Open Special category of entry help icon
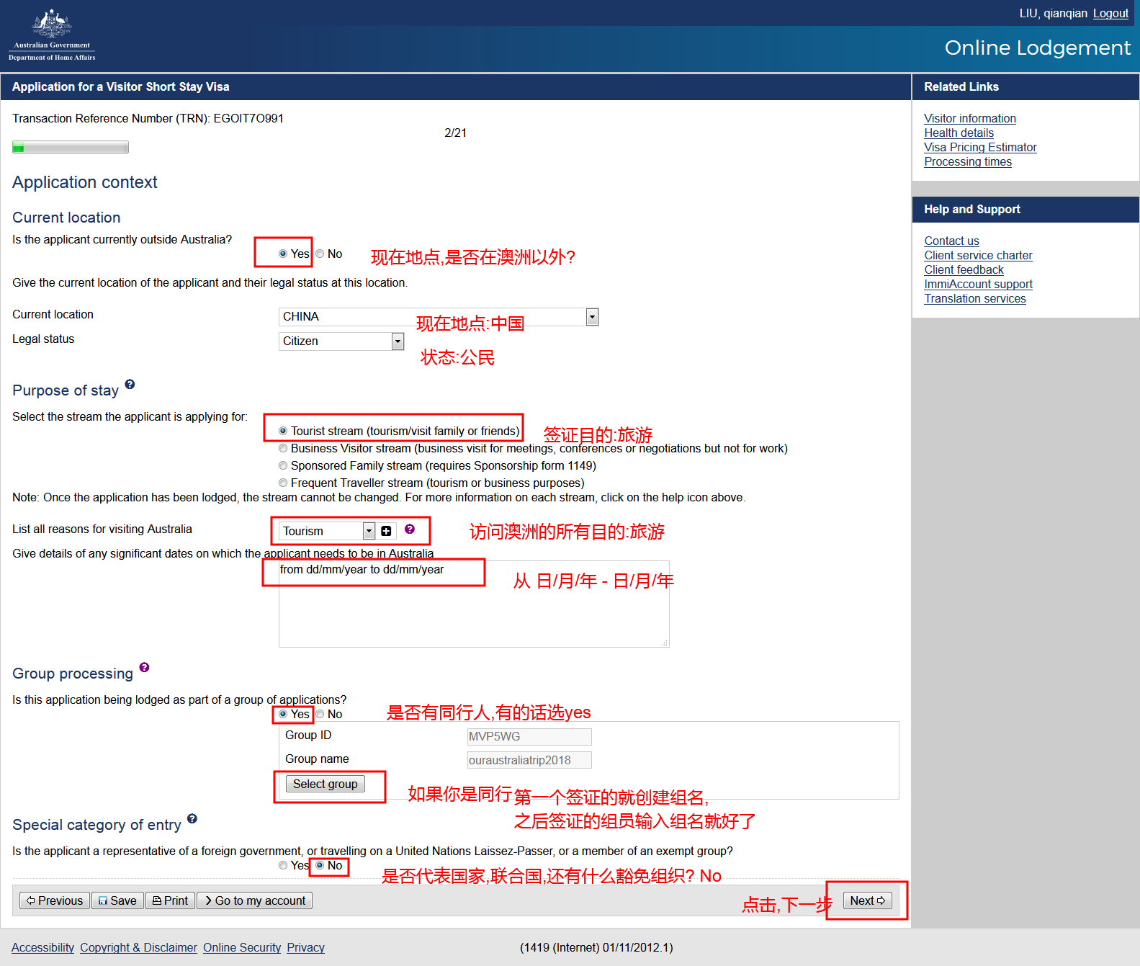The image size is (1140, 966). [192, 819]
